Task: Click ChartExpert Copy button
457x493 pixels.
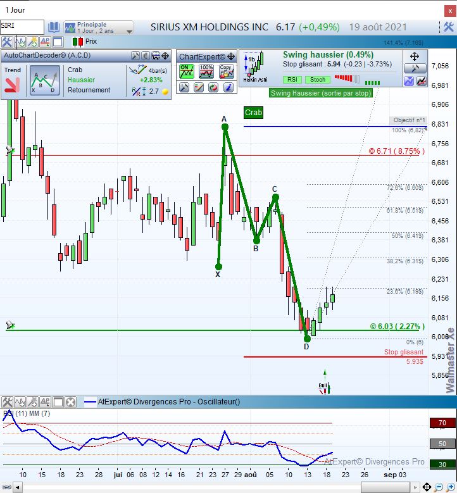Action: click(x=227, y=72)
